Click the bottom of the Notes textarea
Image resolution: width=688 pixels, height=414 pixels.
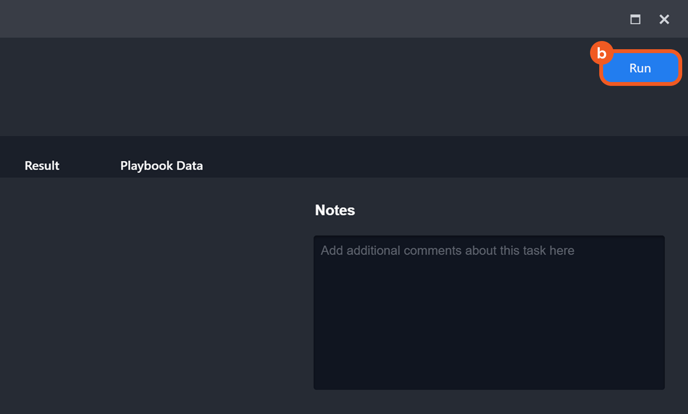pyautogui.click(x=489, y=379)
